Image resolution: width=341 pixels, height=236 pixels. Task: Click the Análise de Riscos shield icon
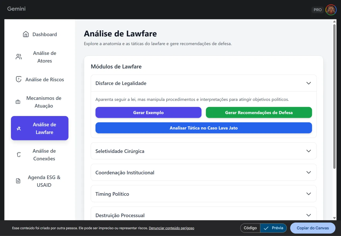(x=18, y=79)
